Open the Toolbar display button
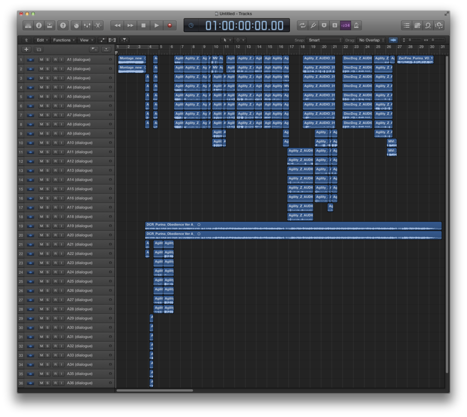The height and width of the screenshot is (417, 467). pyautogui.click(x=49, y=26)
